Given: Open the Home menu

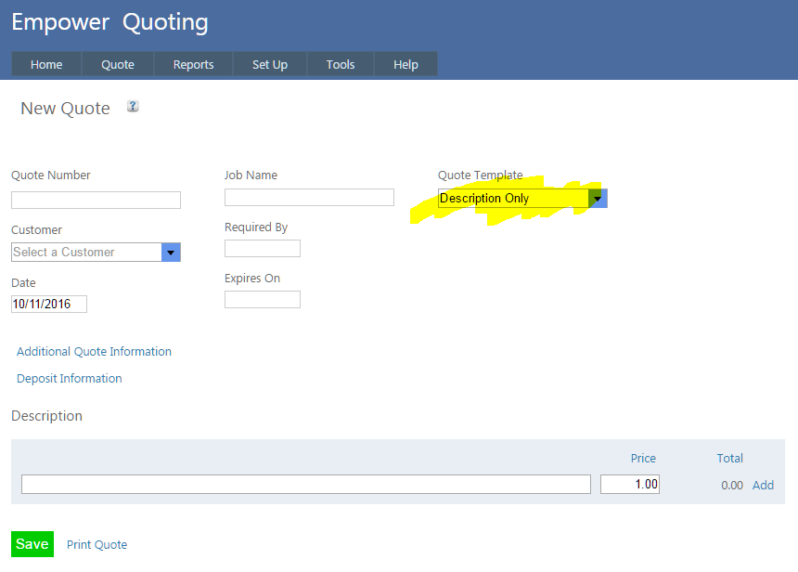Looking at the screenshot, I should pyautogui.click(x=46, y=64).
